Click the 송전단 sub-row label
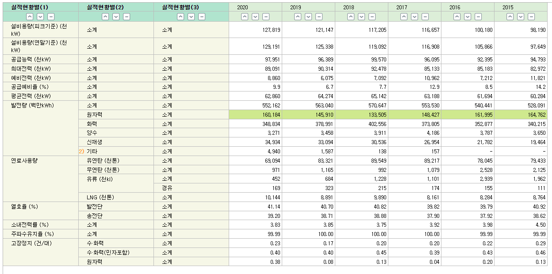Image resolution: width=552 pixels, height=274 pixels. (x=95, y=216)
